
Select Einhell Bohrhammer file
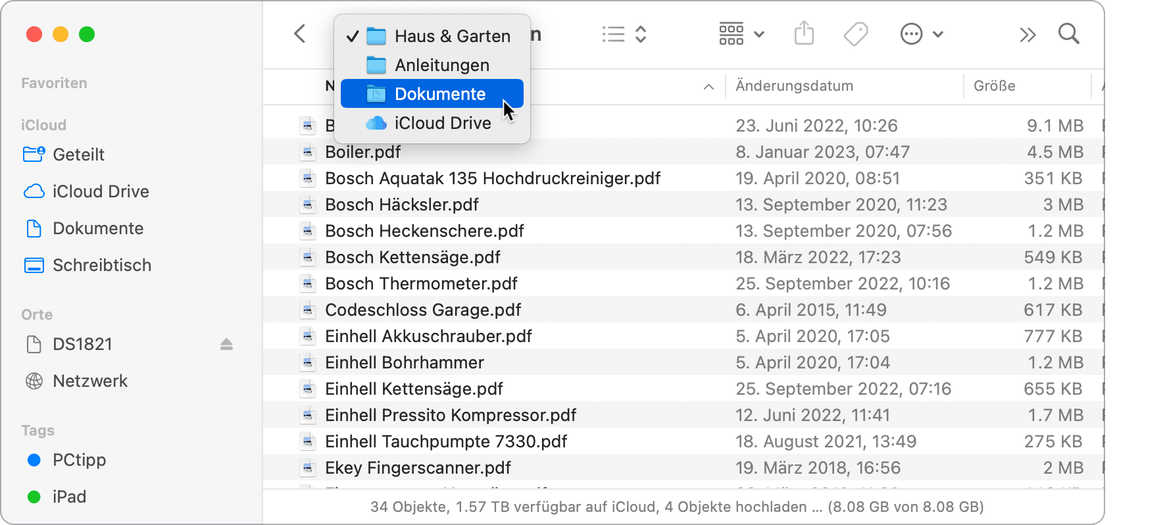click(405, 362)
